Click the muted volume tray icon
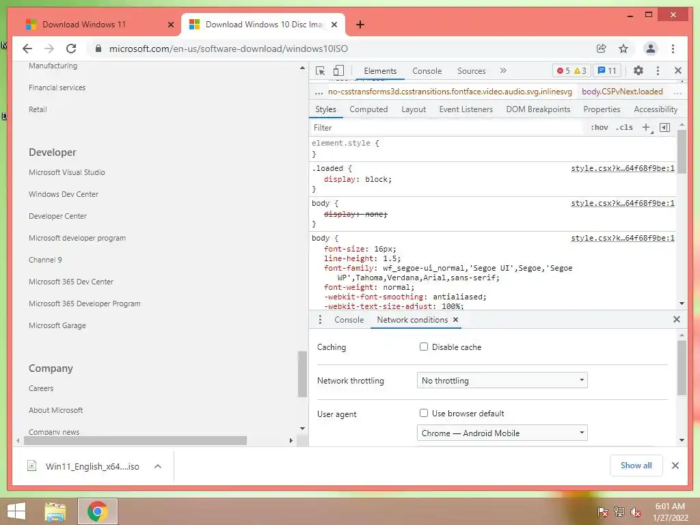 636,512
